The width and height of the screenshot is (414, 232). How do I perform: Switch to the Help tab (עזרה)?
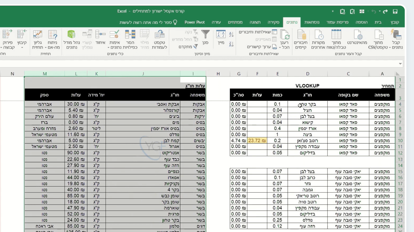tap(216, 22)
